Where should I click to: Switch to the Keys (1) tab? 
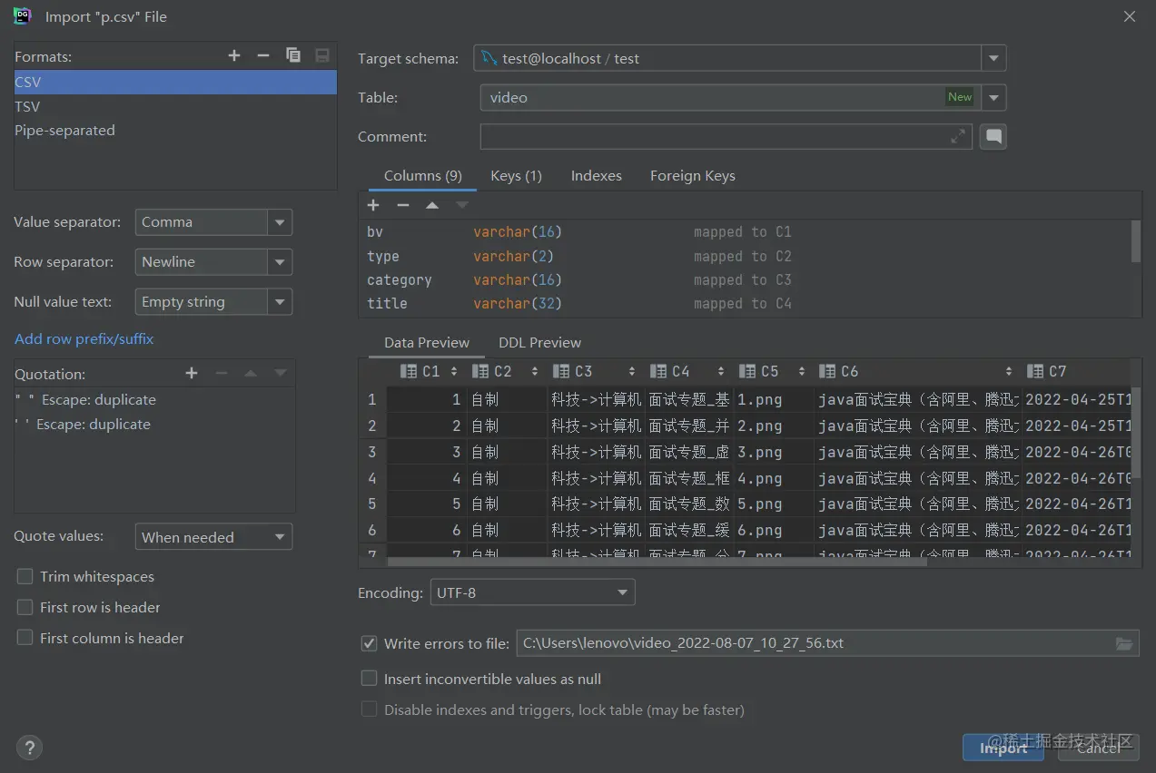coord(516,176)
